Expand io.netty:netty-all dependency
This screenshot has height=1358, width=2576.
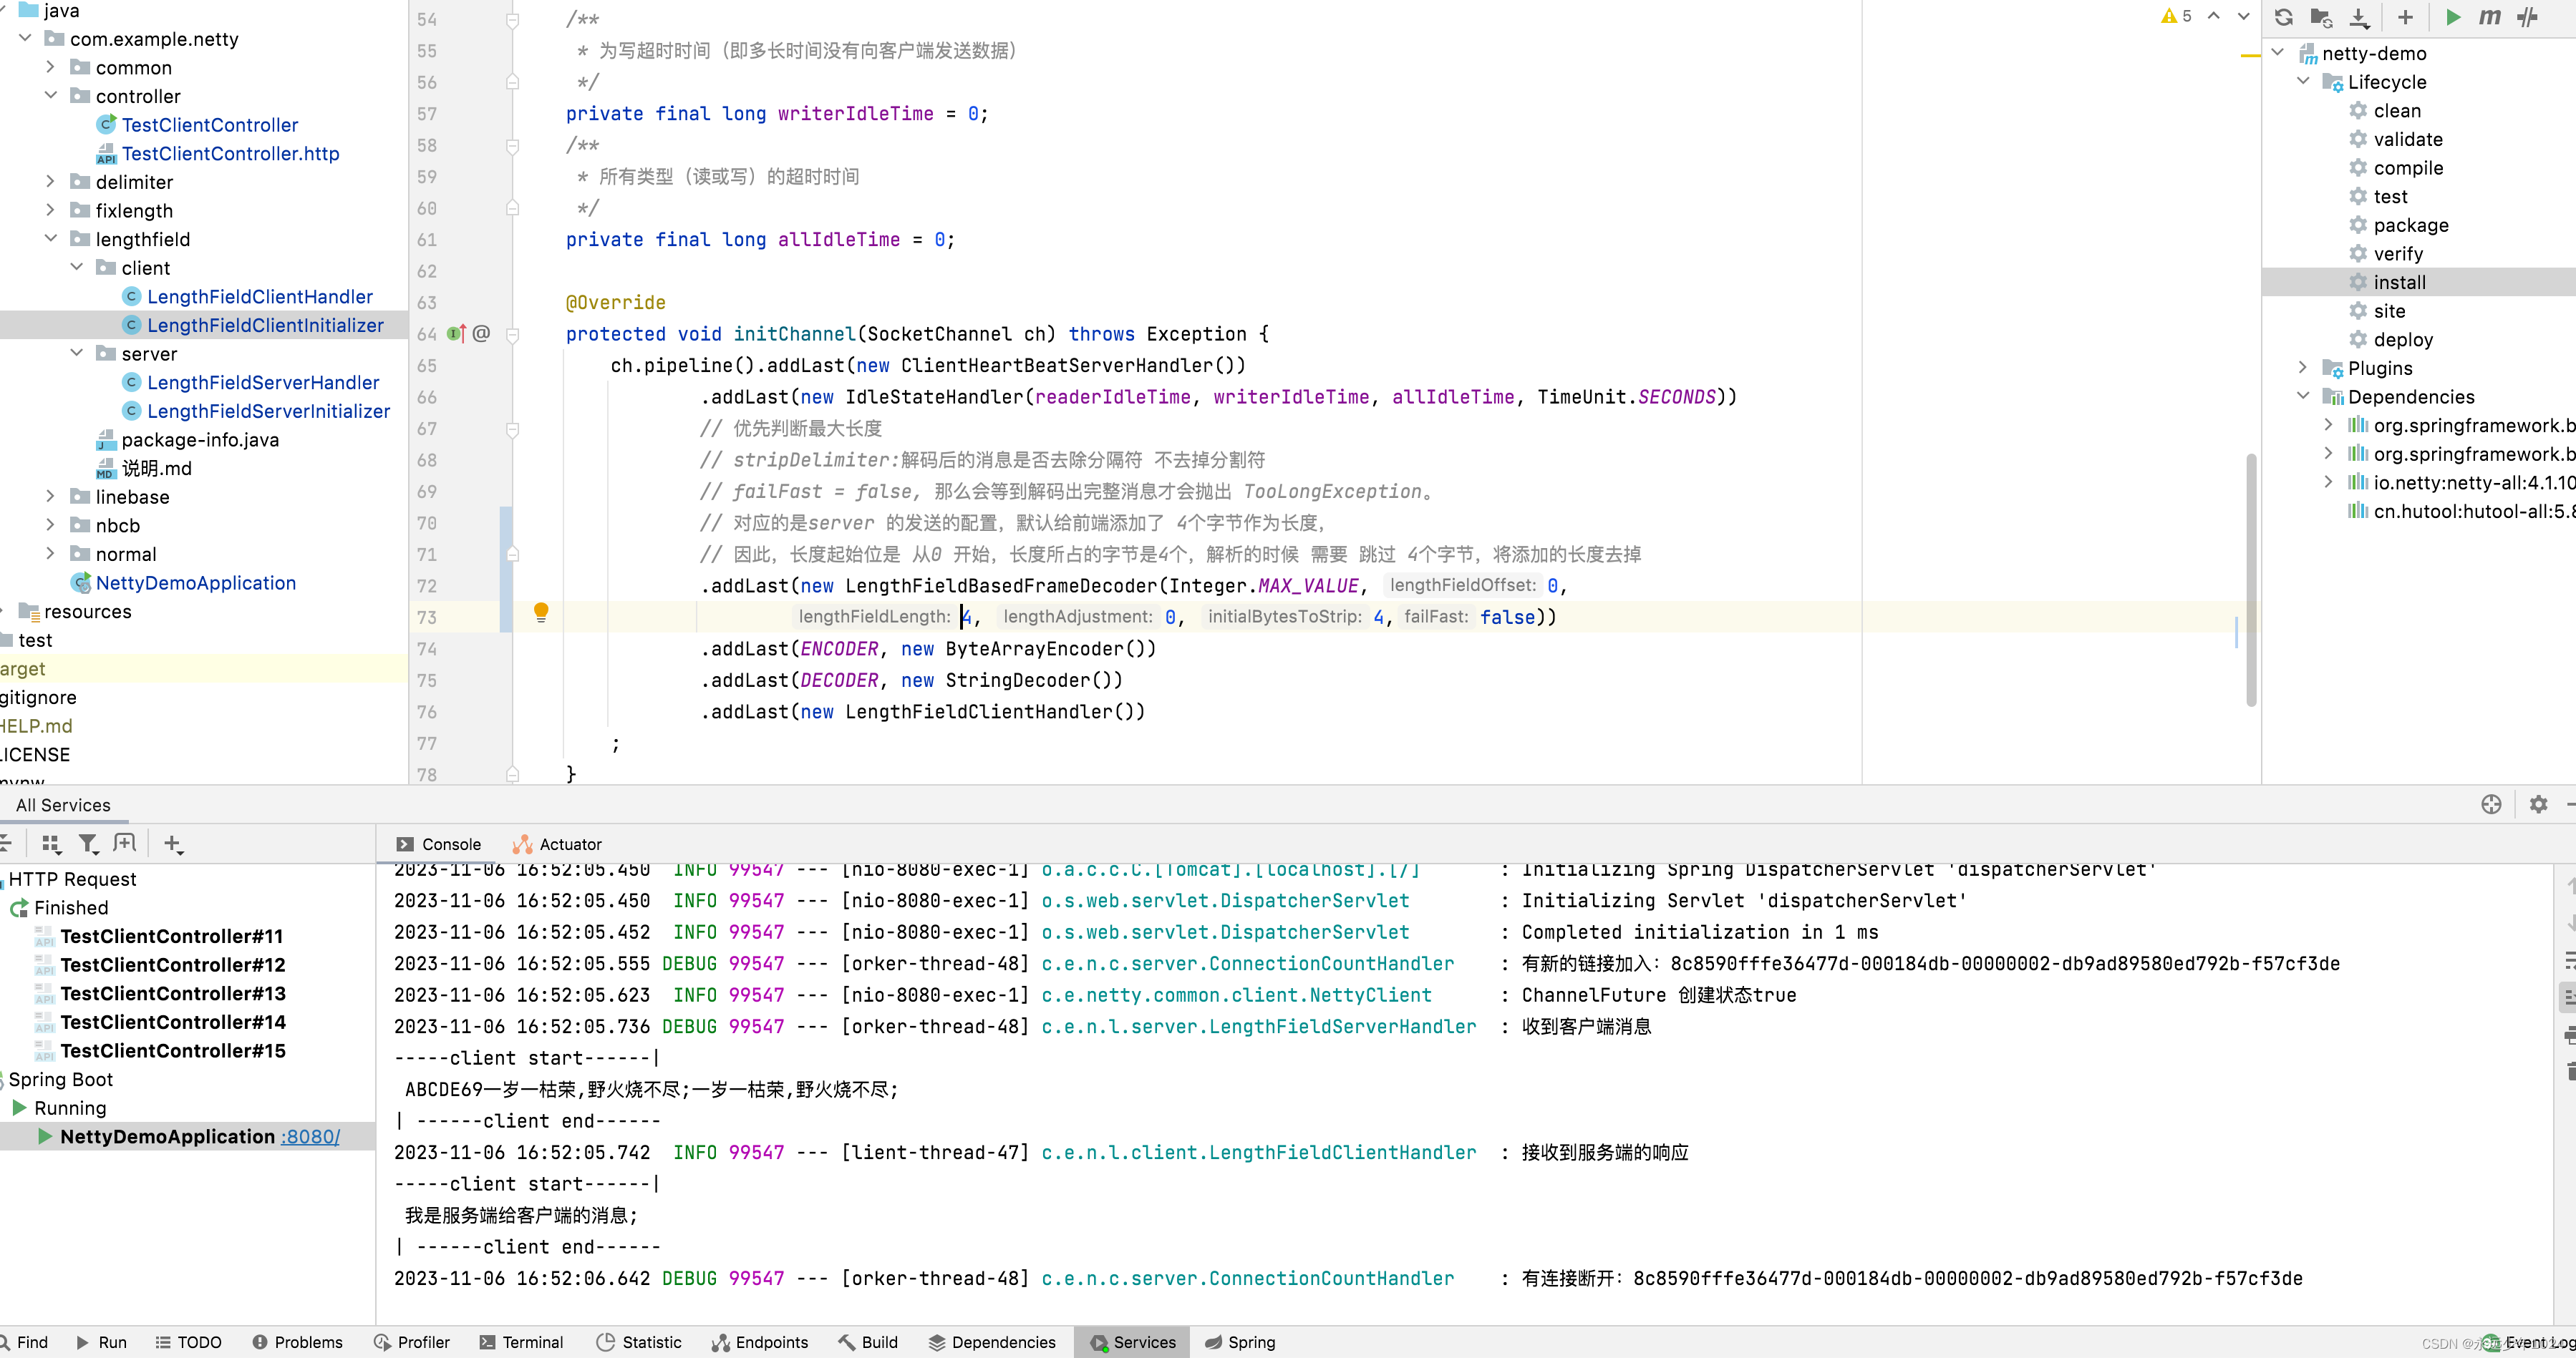tap(2329, 483)
